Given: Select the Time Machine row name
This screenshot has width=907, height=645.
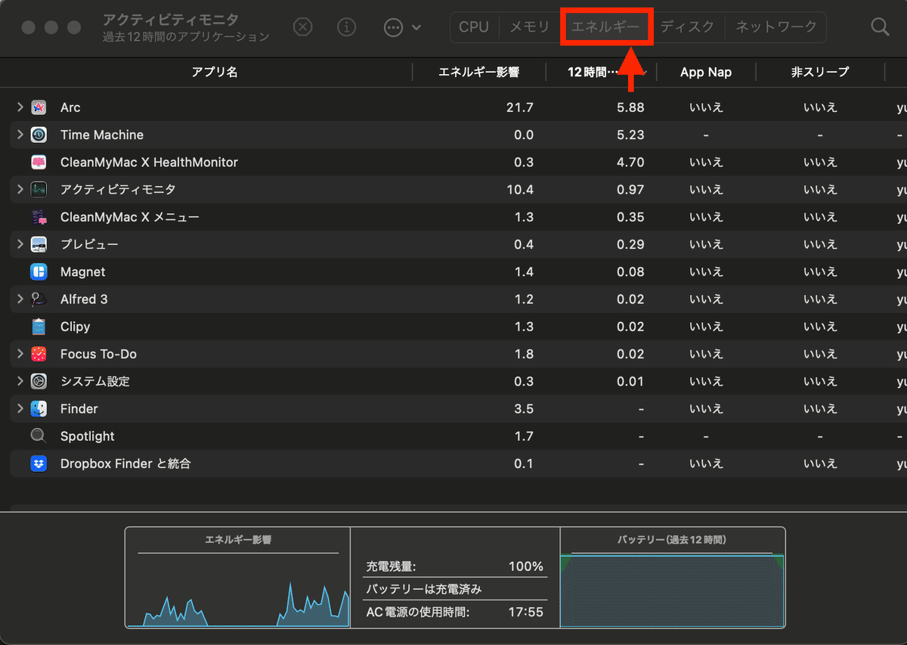Looking at the screenshot, I should (x=102, y=135).
